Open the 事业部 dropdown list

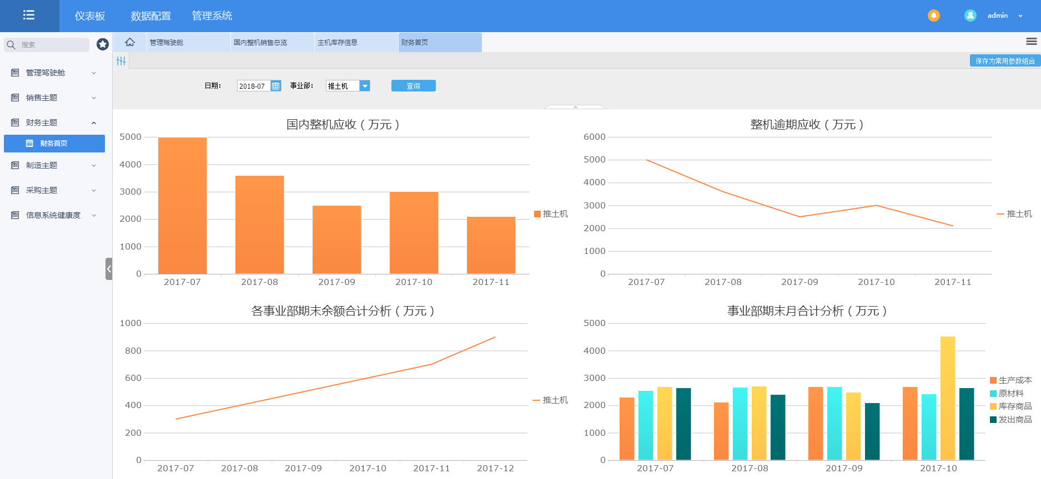[x=365, y=86]
